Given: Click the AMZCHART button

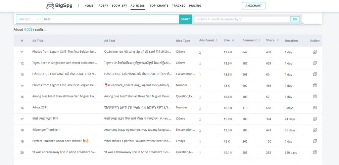Looking at the screenshot, I should (x=254, y=6).
